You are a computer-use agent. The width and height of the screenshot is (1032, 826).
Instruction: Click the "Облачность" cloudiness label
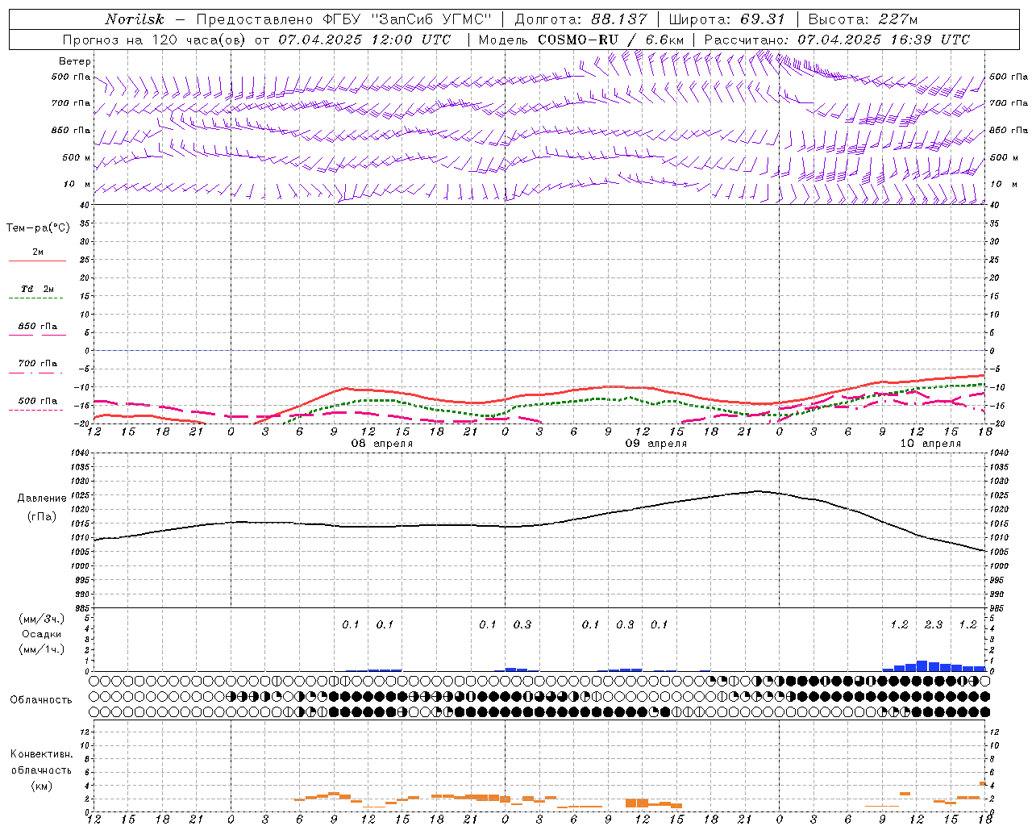click(41, 700)
